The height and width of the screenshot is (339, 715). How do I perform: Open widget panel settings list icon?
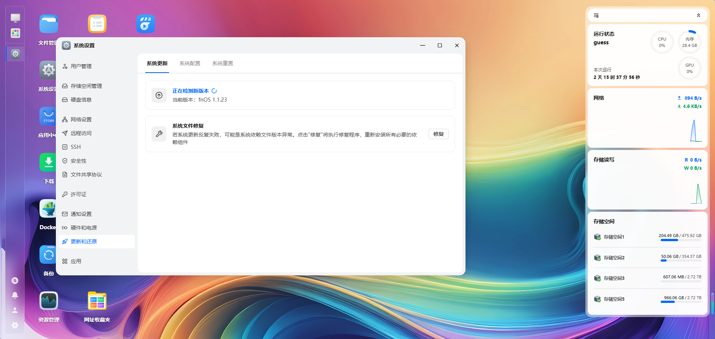click(596, 16)
